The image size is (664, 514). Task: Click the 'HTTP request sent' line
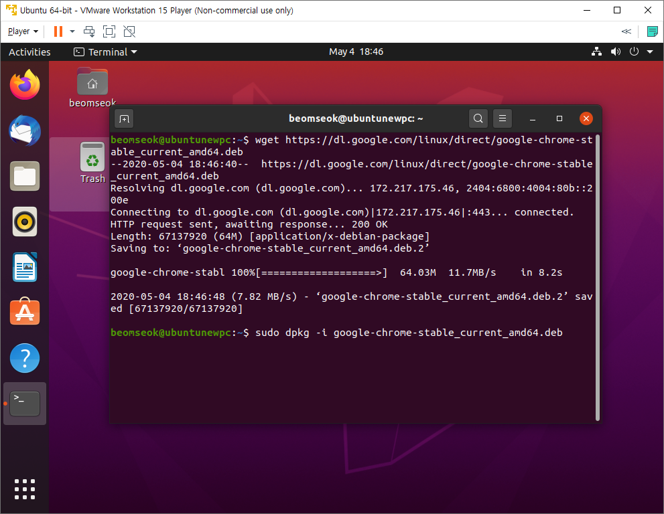click(249, 224)
